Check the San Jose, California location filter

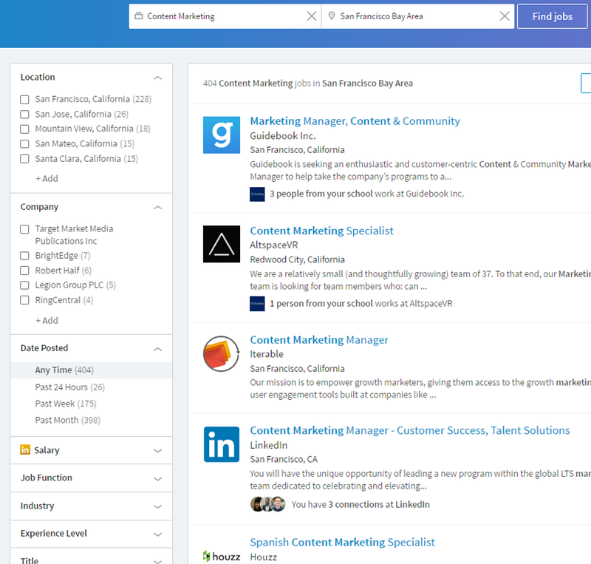click(x=24, y=115)
